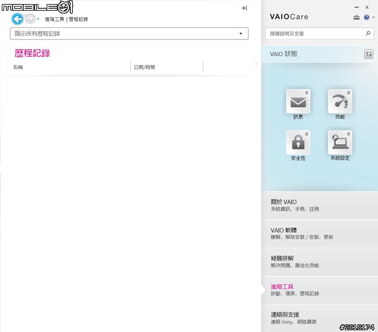
Task: Open the 系統設定 laptop wrench icon
Action: (x=340, y=142)
